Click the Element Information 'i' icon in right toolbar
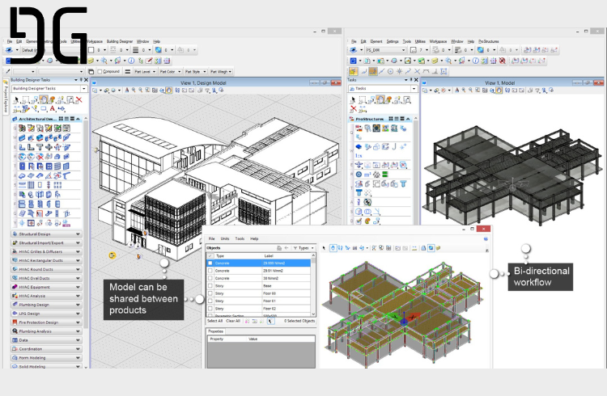The width and height of the screenshot is (607, 396). pyautogui.click(x=475, y=61)
